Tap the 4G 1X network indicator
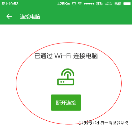132x127 pixels. click(111, 4)
